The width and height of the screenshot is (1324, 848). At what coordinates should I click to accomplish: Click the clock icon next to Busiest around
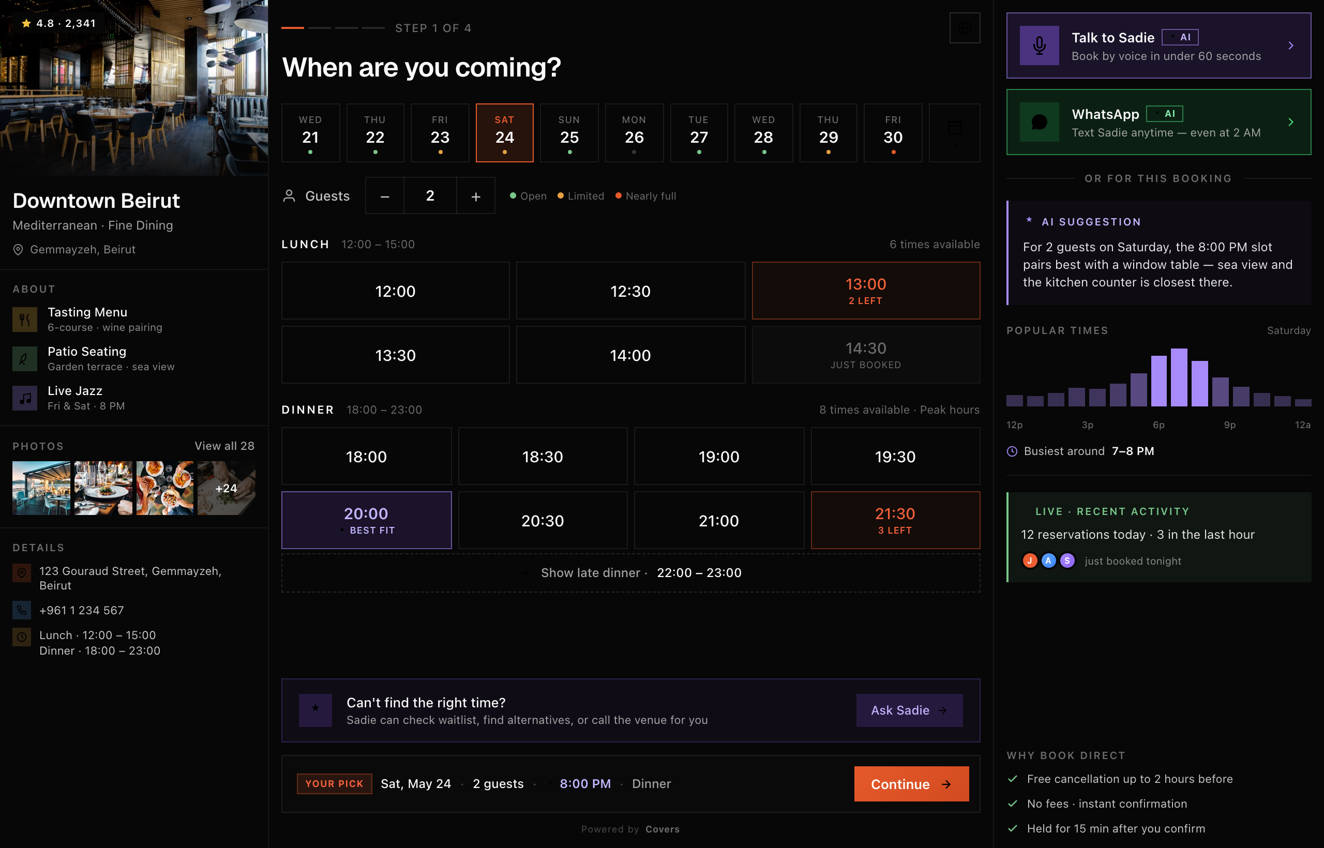[x=1012, y=451]
